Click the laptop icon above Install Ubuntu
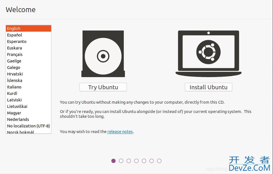The width and height of the screenshot is (273, 174). pos(208,54)
